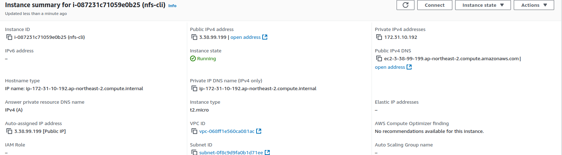Copy the public IPv4 address 3.38.99.199

pyautogui.click(x=194, y=37)
